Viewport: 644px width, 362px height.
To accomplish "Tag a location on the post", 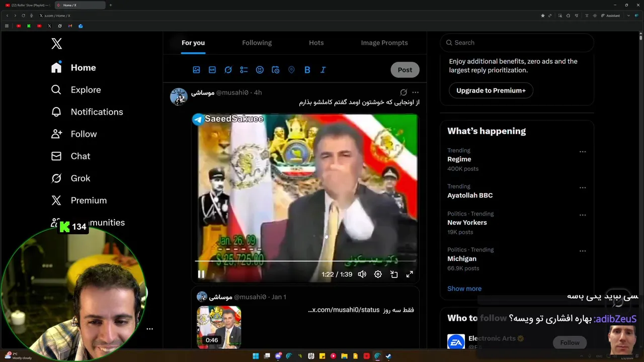I will (x=291, y=70).
